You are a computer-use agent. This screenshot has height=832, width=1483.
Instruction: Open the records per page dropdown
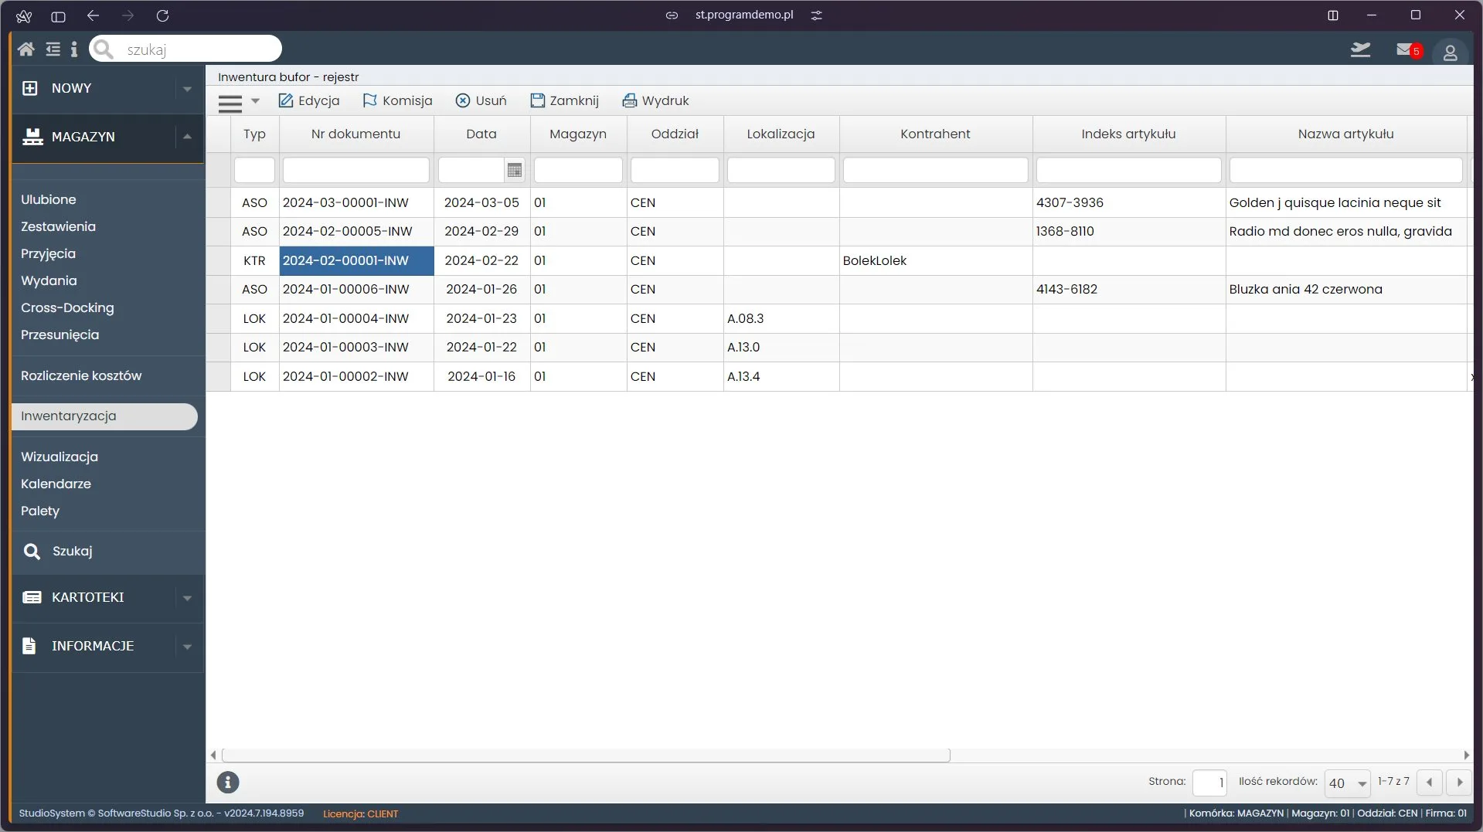pyautogui.click(x=1347, y=783)
